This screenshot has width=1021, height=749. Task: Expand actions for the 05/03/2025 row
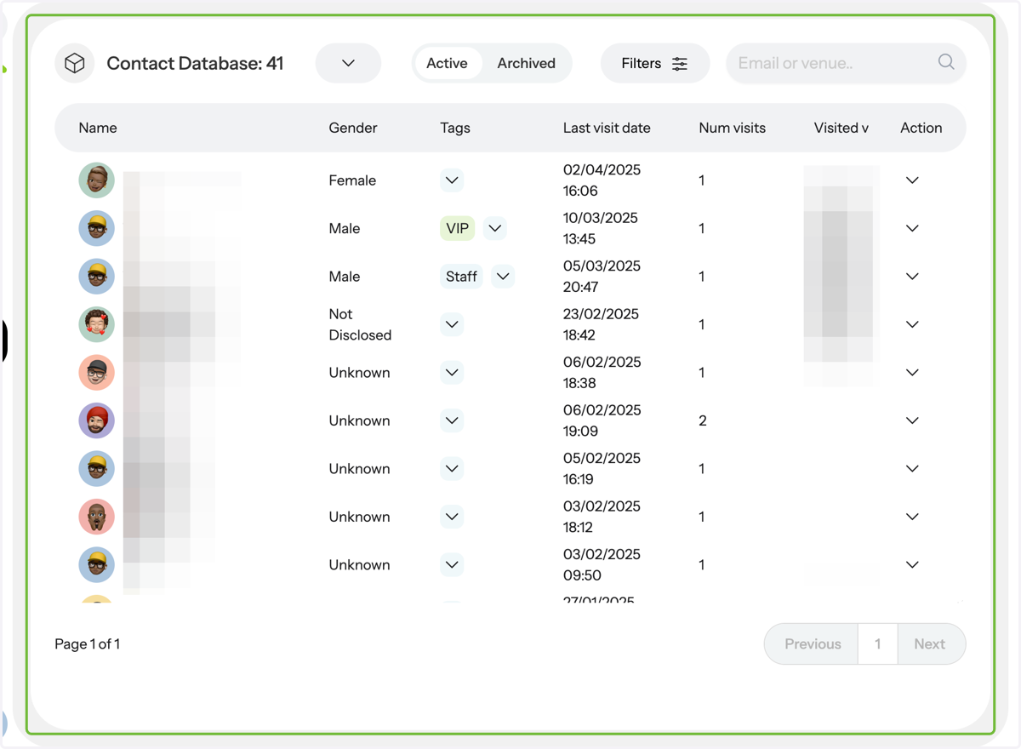click(x=912, y=277)
